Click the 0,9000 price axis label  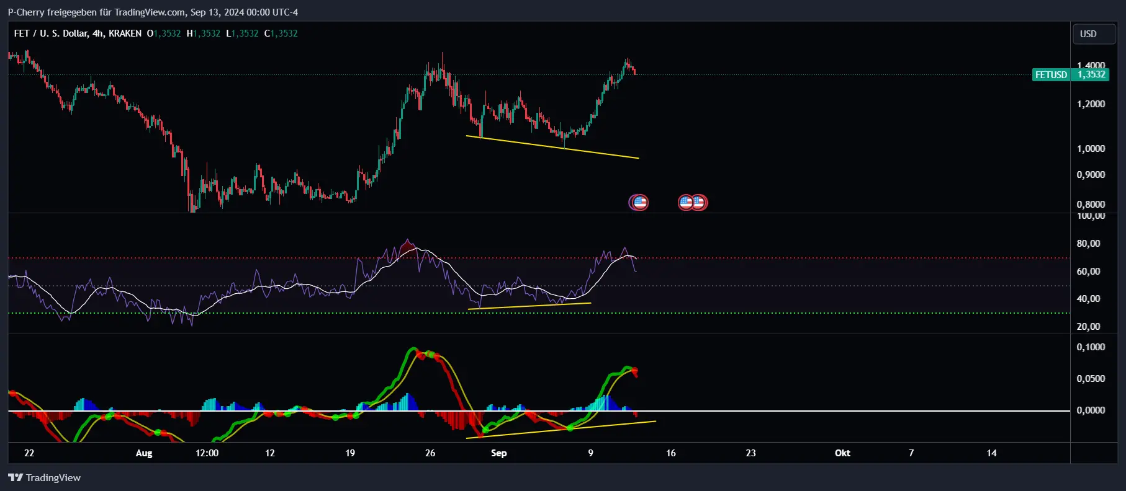[x=1091, y=175]
